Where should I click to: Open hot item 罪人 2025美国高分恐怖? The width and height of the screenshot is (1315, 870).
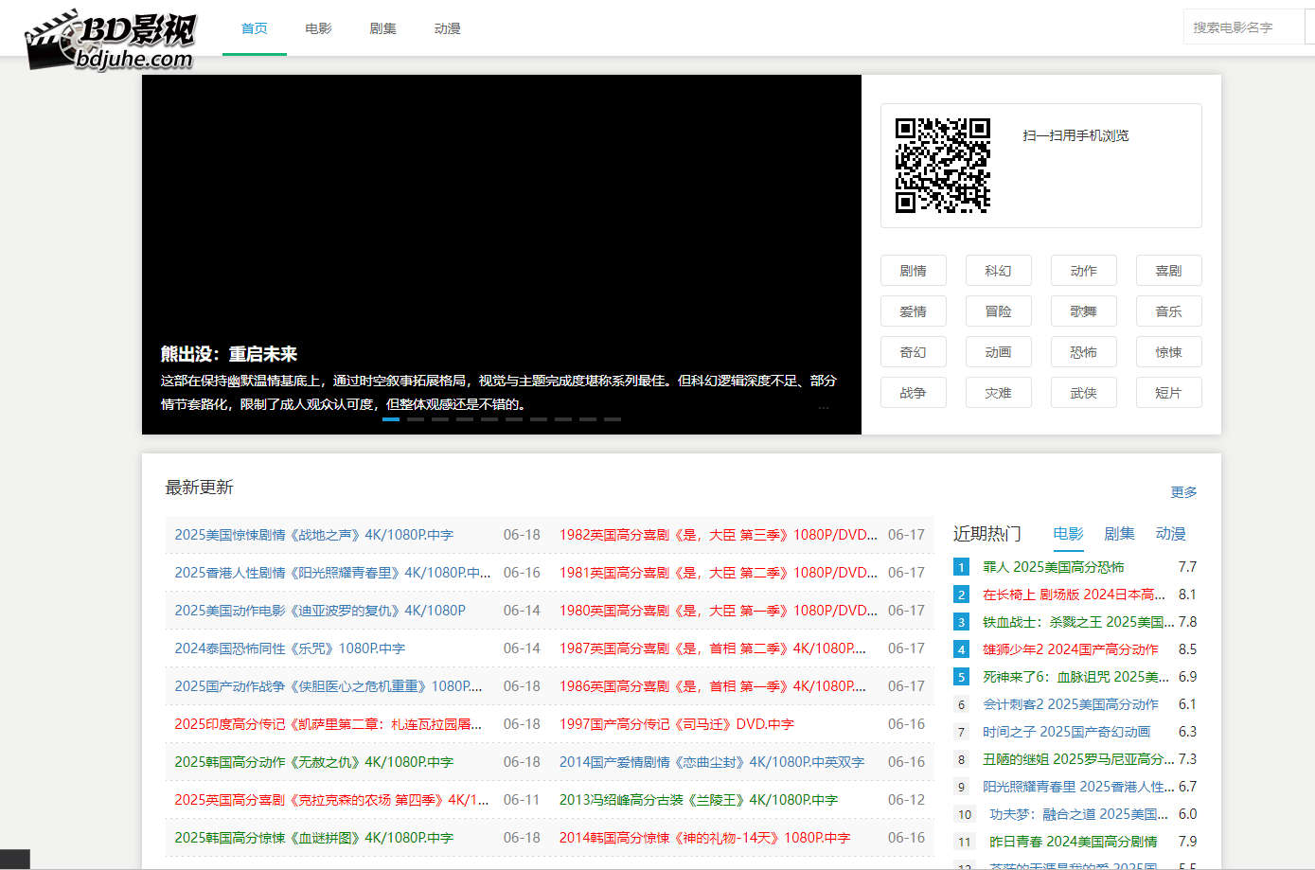click(1054, 567)
